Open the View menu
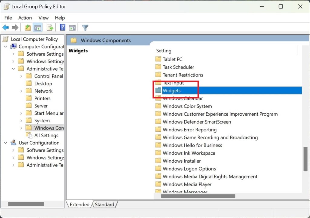Screen dimensions: 310x218 pos(44,18)
